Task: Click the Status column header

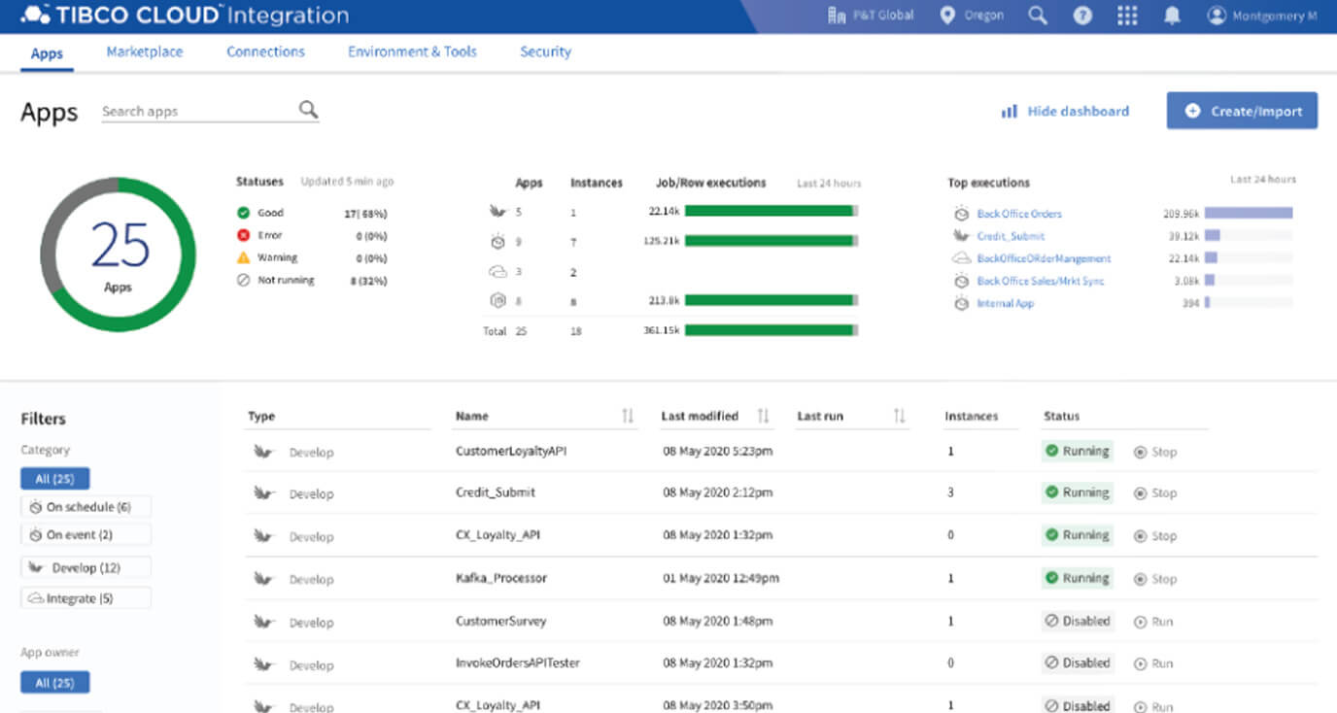Action: (1061, 416)
